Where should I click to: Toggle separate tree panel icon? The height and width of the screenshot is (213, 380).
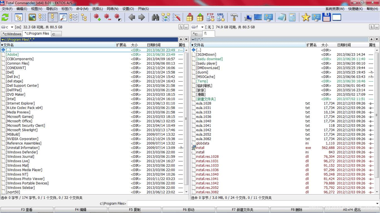pos(84,18)
